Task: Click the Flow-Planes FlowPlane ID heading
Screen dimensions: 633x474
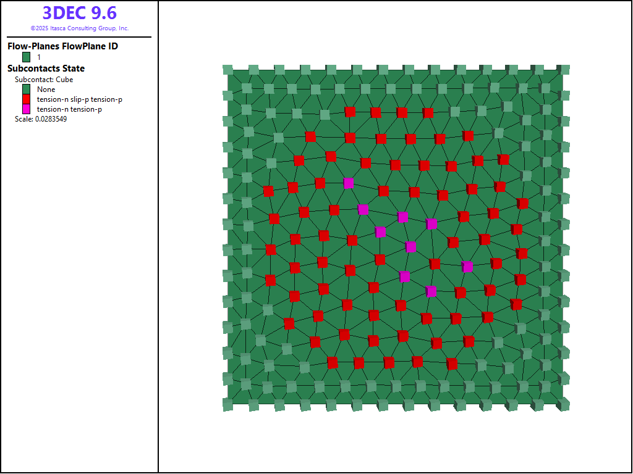Action: point(62,46)
